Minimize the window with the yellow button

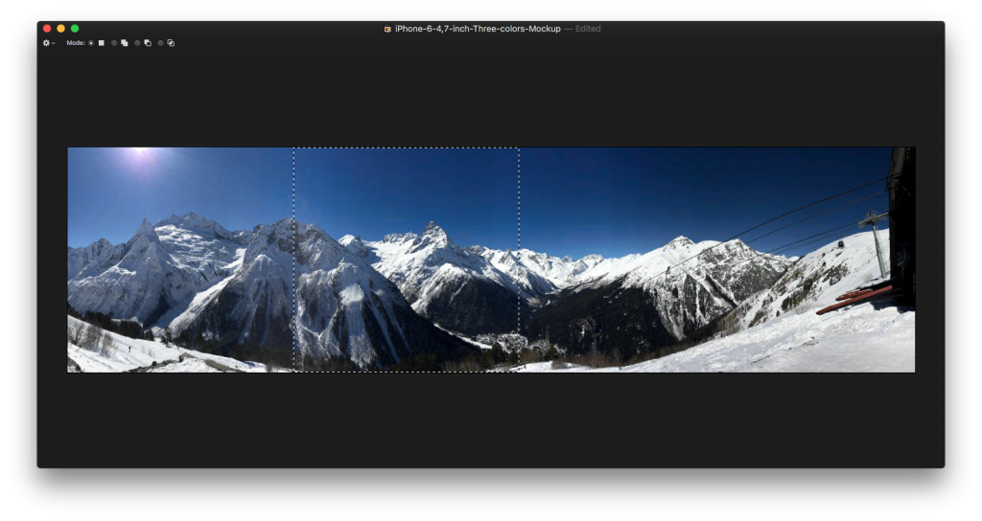tap(60, 28)
